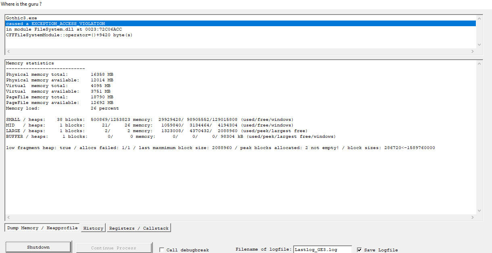
Task: Select the CFFFileSystemModule::operator= line
Action: (x=69, y=35)
